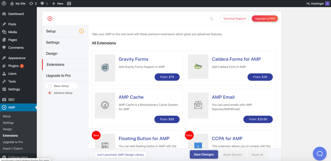Select the Settings tab in AMP panel
Screen dimensions: 331x161
click(65, 42)
